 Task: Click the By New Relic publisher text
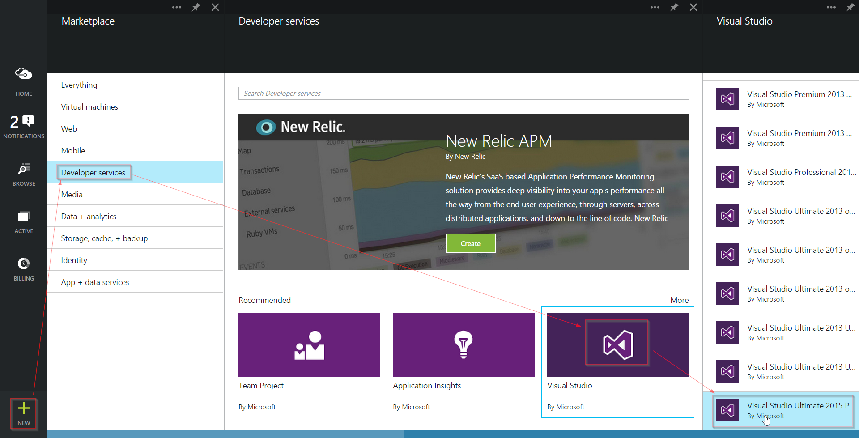pos(465,157)
